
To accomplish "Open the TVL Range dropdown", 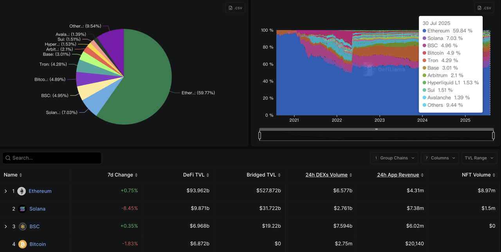I will pyautogui.click(x=479, y=158).
